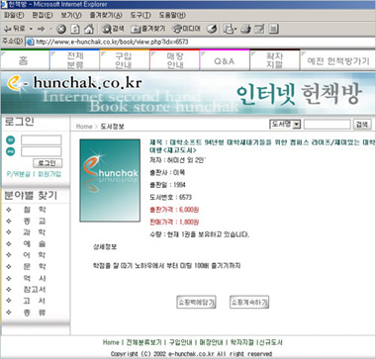Open the 검색 search toolbar button
The height and width of the screenshot is (359, 376).
coord(112,29)
